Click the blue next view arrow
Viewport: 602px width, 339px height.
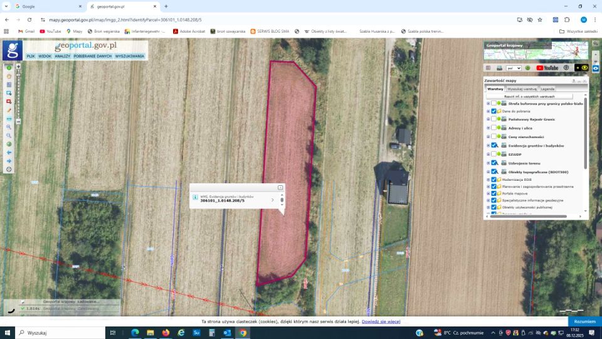(x=9, y=161)
